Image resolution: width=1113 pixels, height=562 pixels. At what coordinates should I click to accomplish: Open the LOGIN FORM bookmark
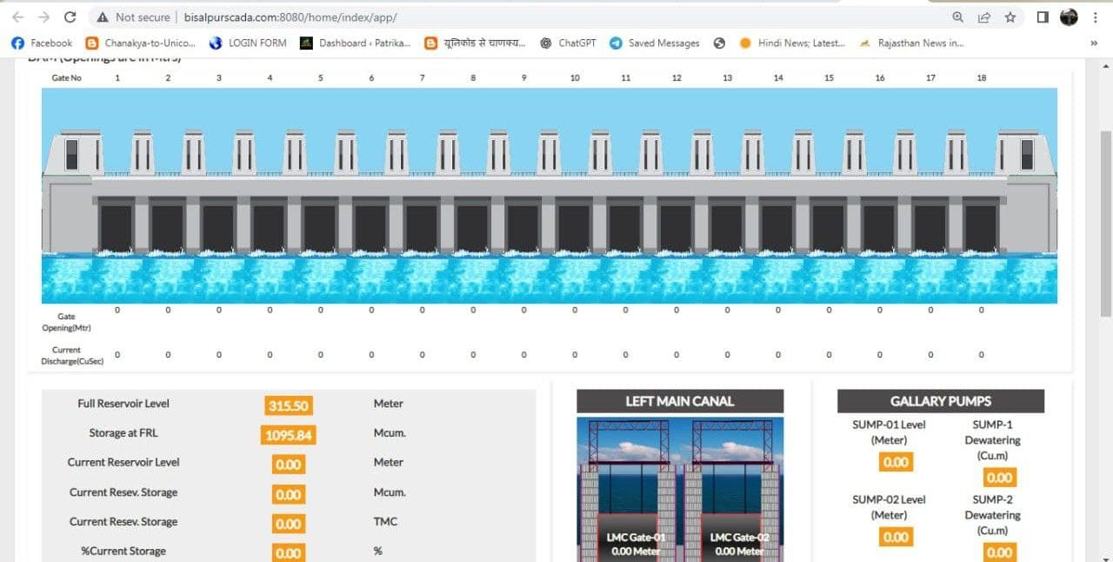coord(248,43)
